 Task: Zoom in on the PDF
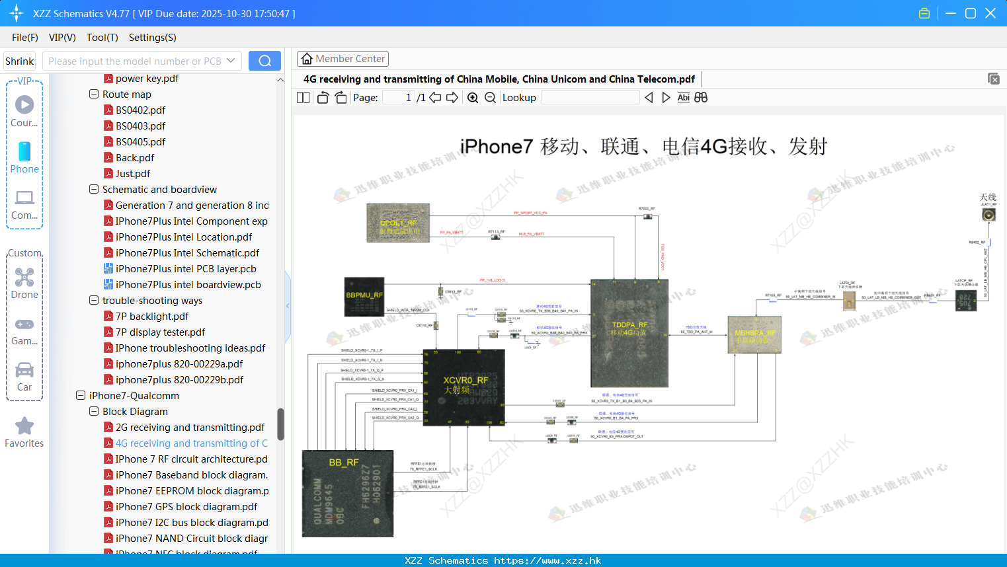(x=473, y=97)
